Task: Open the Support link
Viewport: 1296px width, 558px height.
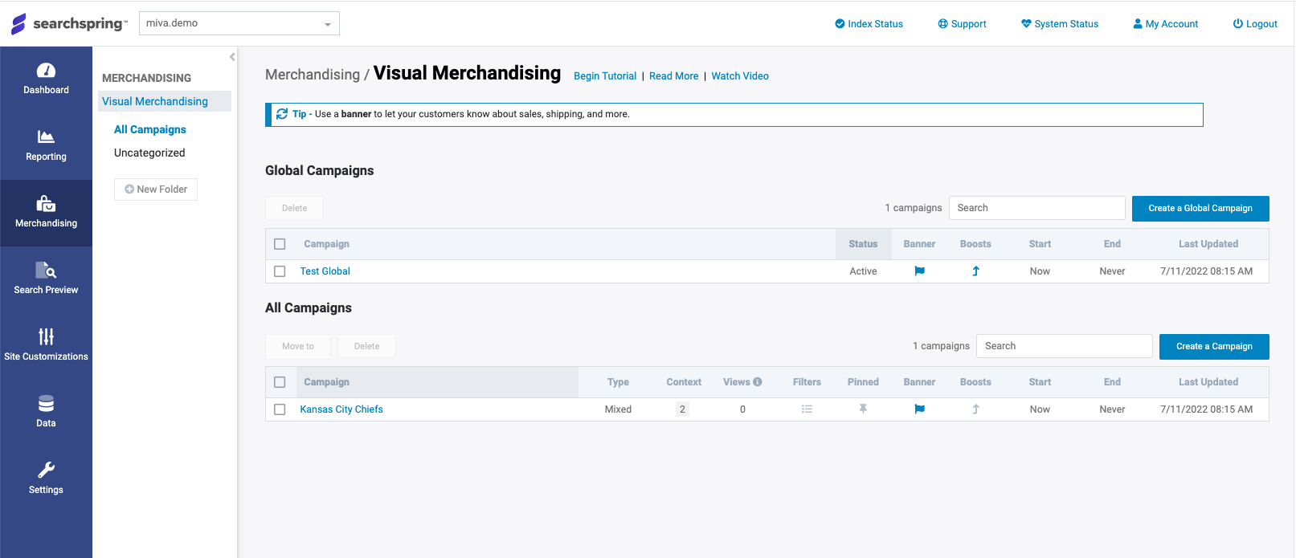Action: pyautogui.click(x=962, y=24)
